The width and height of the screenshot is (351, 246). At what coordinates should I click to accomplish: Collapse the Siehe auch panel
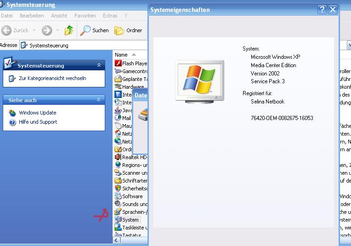click(98, 100)
